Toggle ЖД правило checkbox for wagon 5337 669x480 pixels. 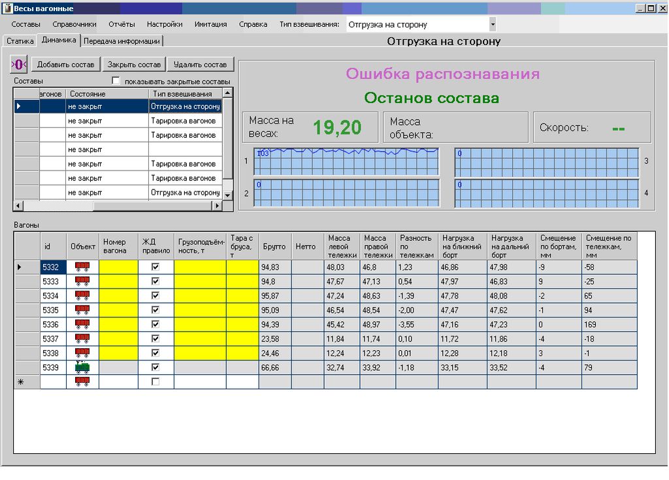(155, 338)
